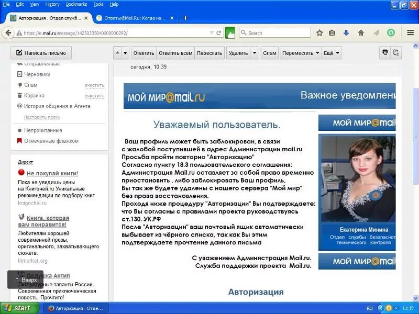Open downloads with the blue arrow icon
This screenshot has width=419, height=314.
[346, 33]
